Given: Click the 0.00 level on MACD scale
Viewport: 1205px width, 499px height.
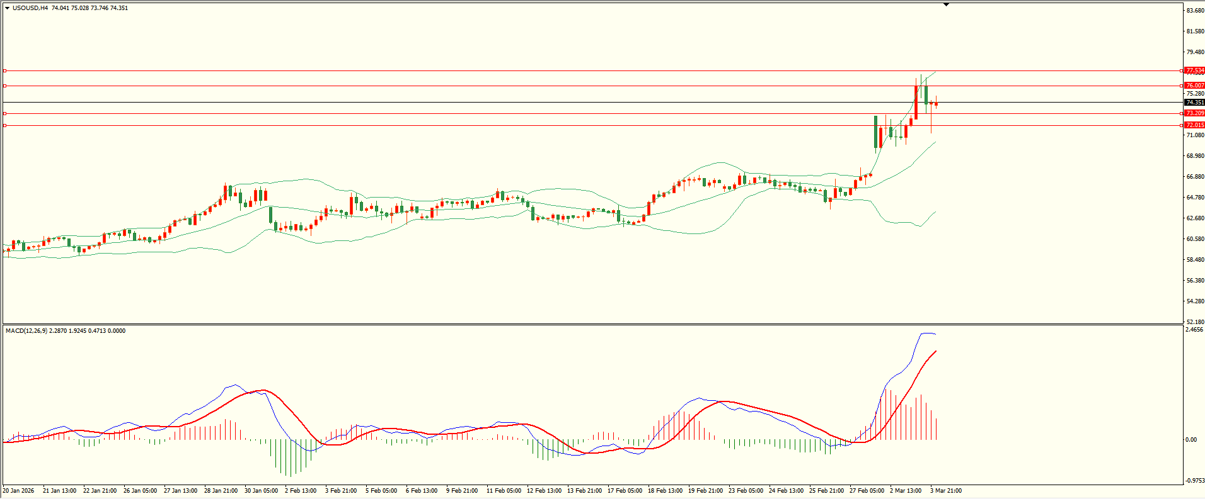Looking at the screenshot, I should coord(1191,440).
